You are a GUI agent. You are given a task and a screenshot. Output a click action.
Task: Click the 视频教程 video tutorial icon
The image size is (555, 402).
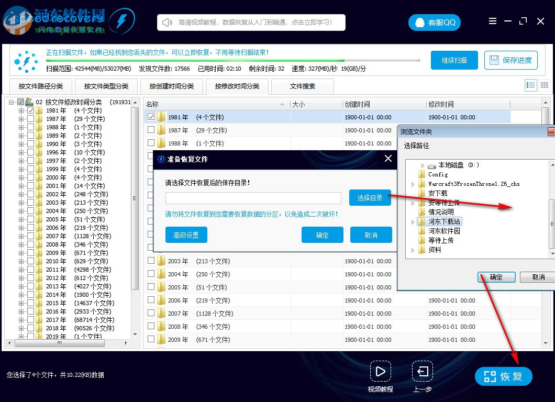(381, 372)
